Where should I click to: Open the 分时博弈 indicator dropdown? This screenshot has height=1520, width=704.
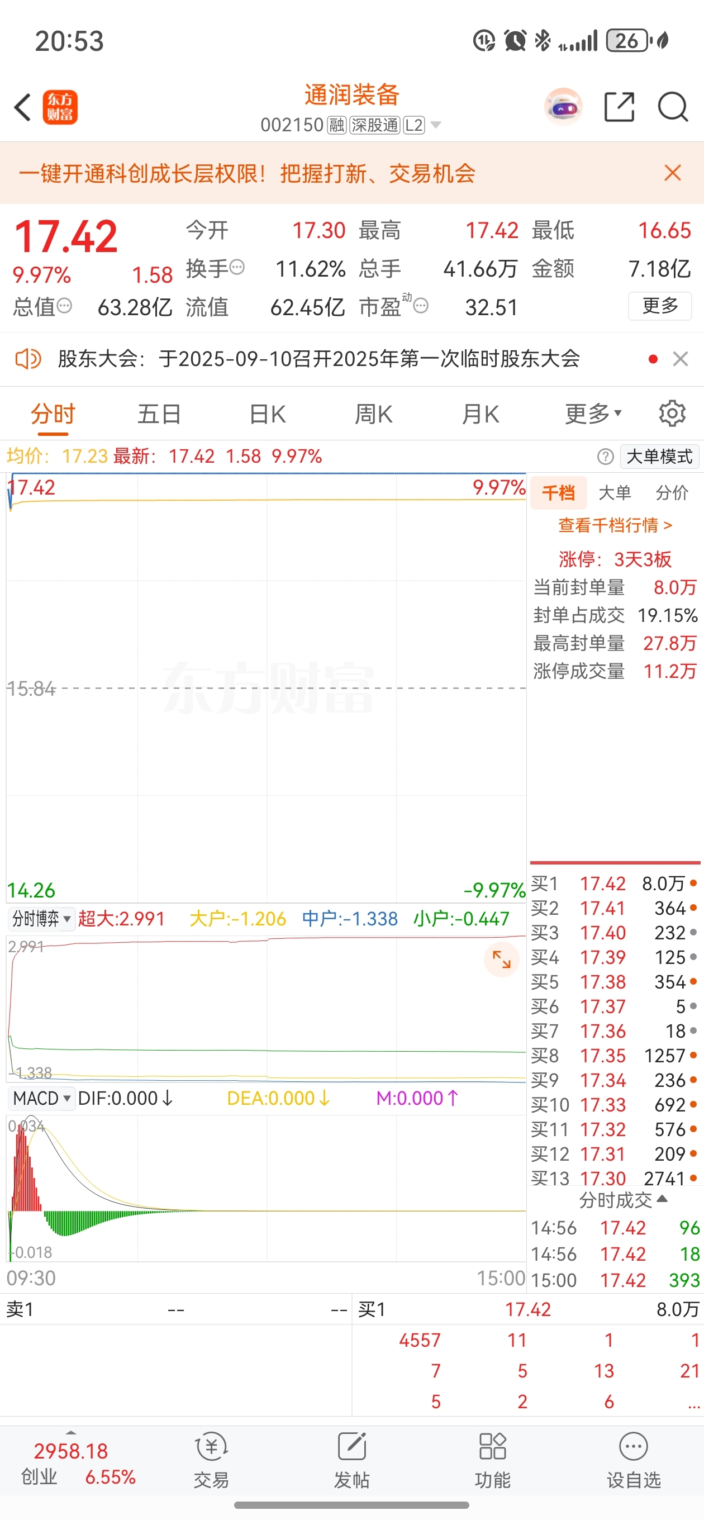[x=41, y=918]
